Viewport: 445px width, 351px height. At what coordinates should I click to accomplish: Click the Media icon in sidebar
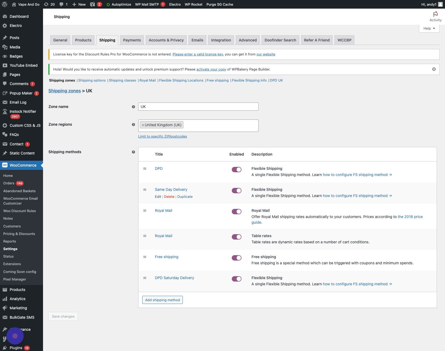coord(5,47)
